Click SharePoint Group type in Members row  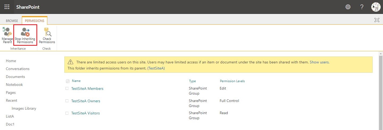(x=198, y=91)
